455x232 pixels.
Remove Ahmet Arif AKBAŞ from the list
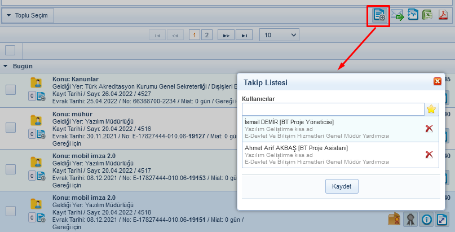coord(429,155)
